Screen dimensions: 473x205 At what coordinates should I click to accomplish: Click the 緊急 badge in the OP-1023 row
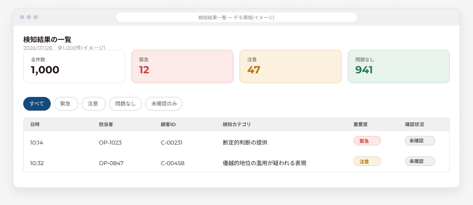[367, 141]
